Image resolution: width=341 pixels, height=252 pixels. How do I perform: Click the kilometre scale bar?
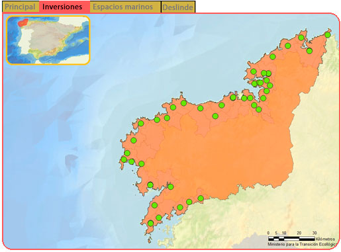[x=291, y=239]
